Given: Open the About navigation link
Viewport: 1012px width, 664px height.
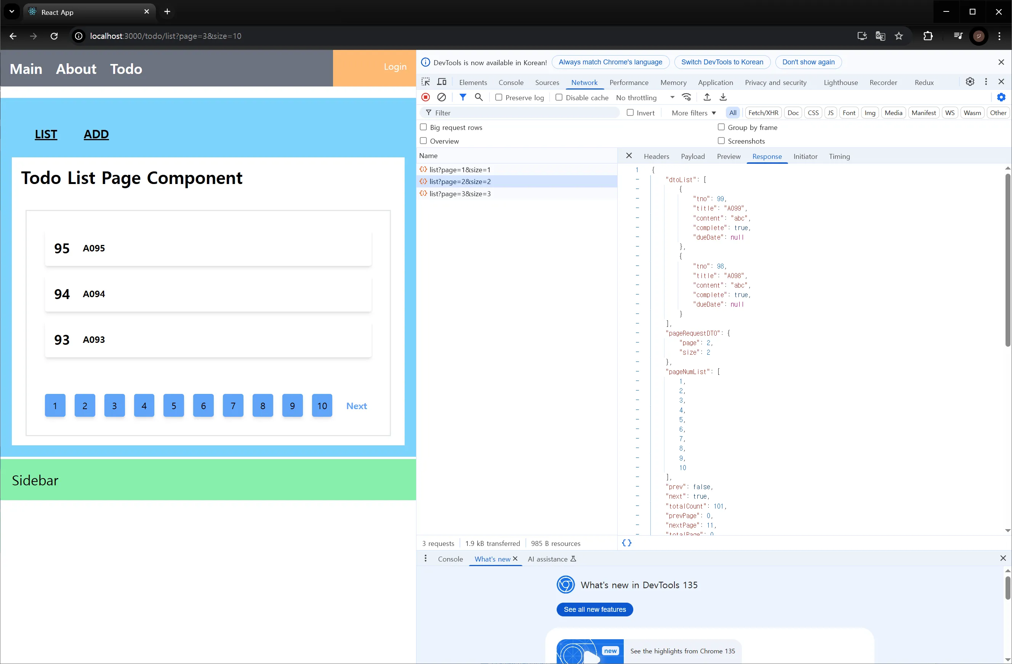Looking at the screenshot, I should (76, 69).
